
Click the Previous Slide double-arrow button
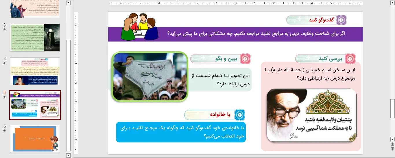(x=392, y=144)
